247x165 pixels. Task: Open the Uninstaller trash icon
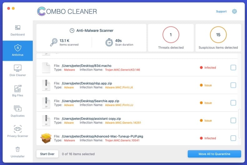click(x=18, y=149)
